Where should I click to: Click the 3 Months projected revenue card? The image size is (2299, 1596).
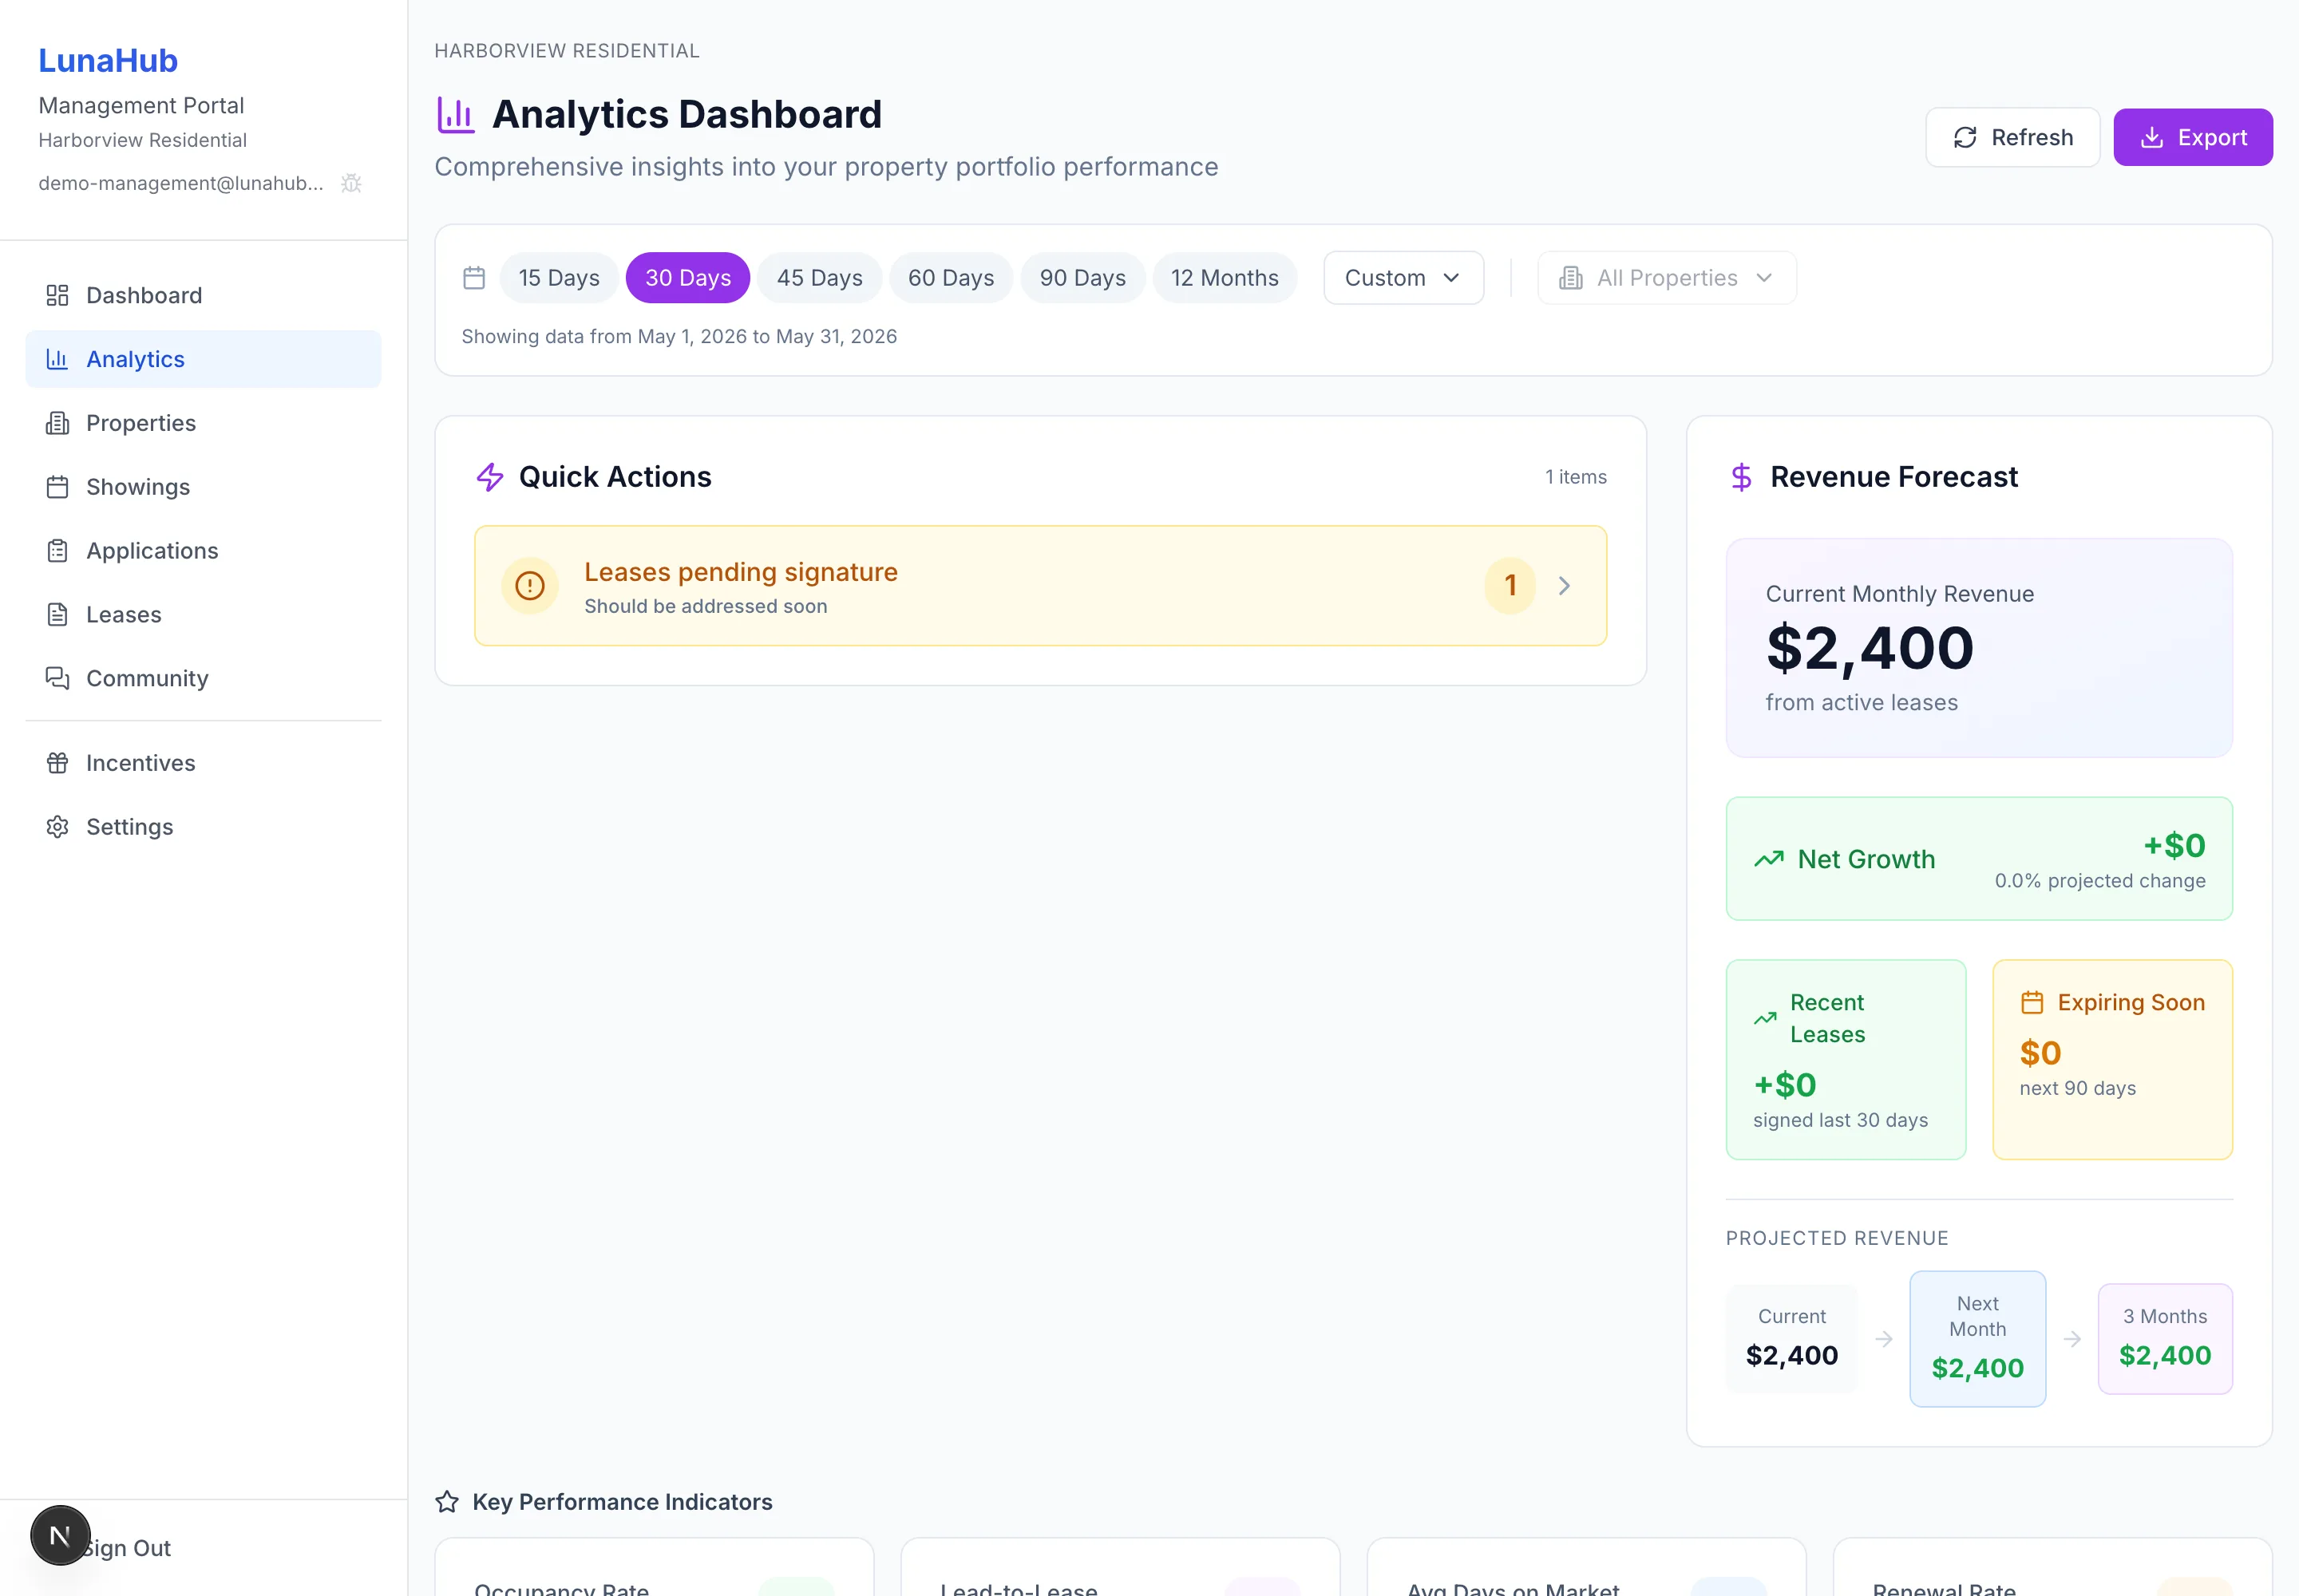(x=2165, y=1339)
